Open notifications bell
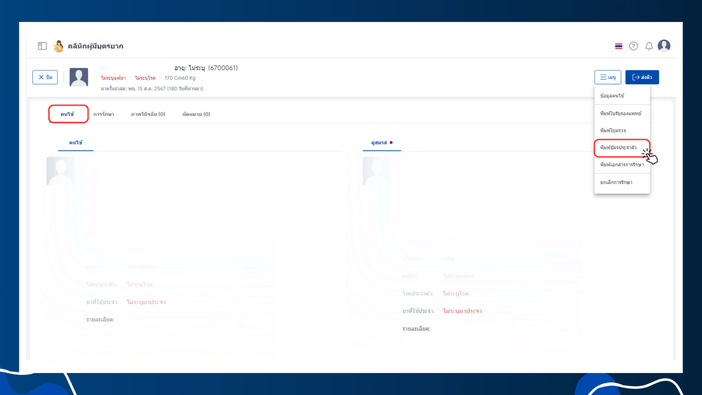702x395 pixels. click(649, 46)
